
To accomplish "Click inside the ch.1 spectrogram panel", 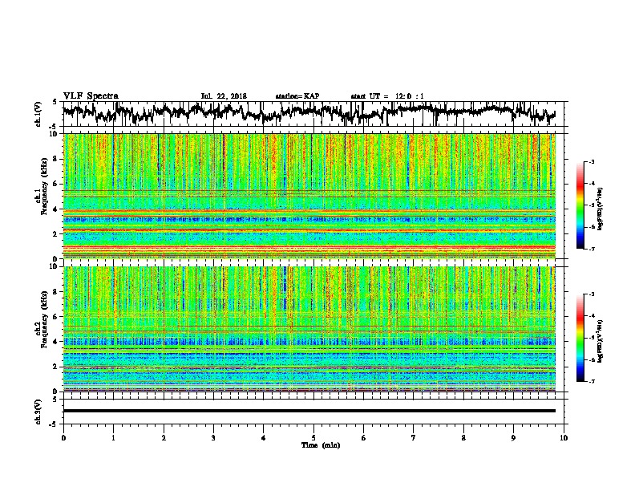I will pos(309,196).
